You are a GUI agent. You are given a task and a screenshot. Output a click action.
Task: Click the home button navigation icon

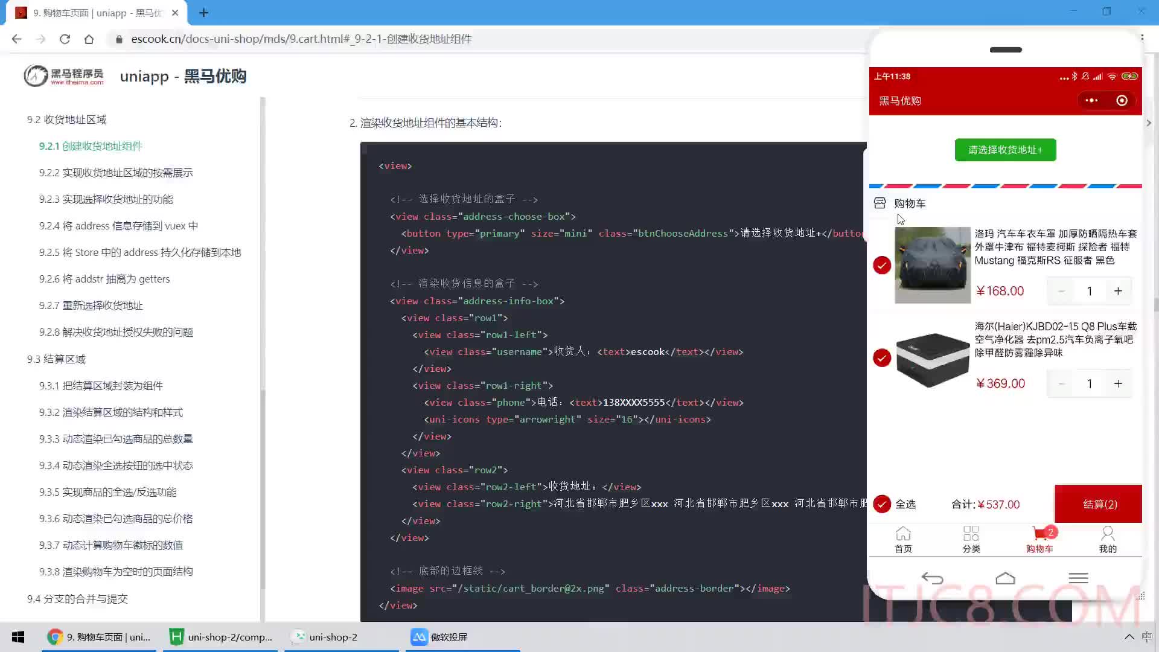904,534
